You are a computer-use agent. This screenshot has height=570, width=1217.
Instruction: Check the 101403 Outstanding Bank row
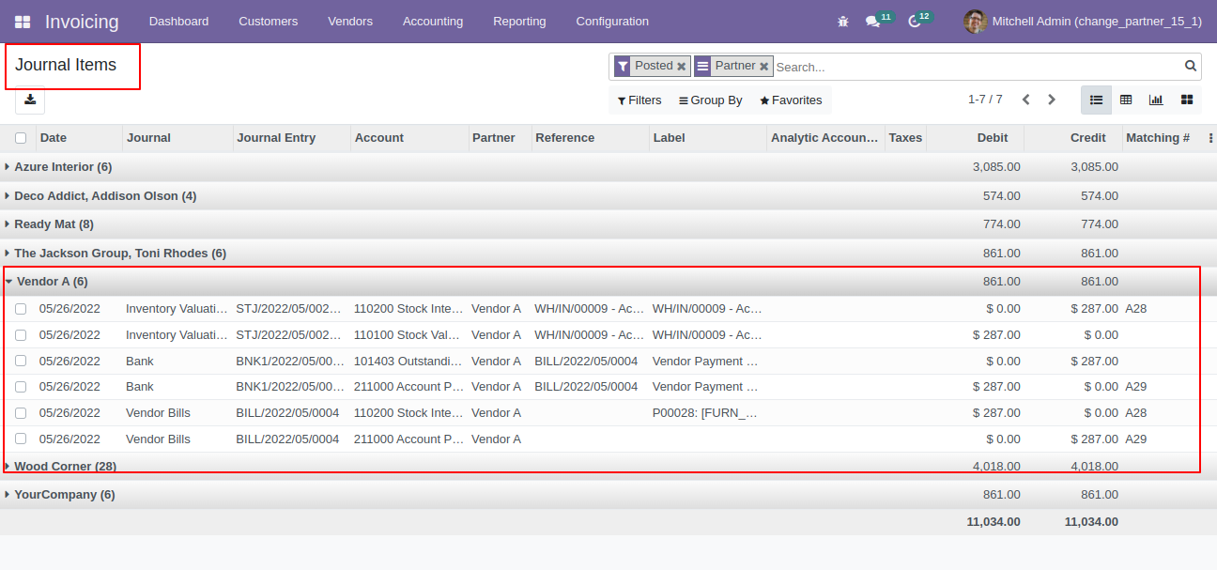pos(21,361)
